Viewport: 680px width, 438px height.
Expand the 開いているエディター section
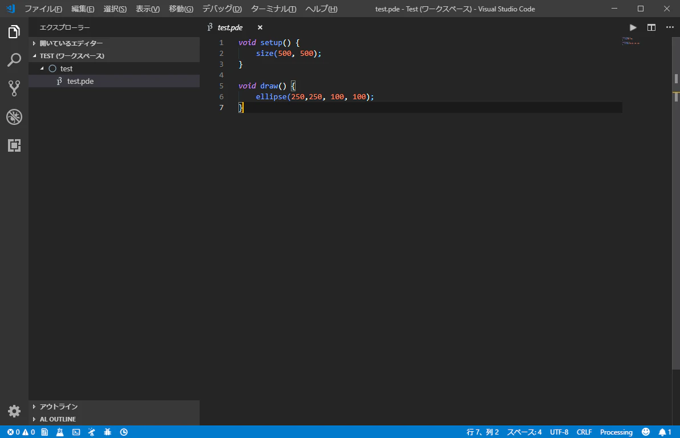click(x=114, y=43)
